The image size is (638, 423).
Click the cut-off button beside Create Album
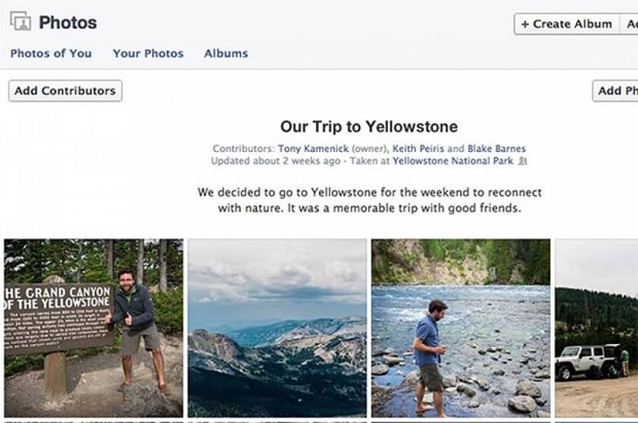pos(629,24)
